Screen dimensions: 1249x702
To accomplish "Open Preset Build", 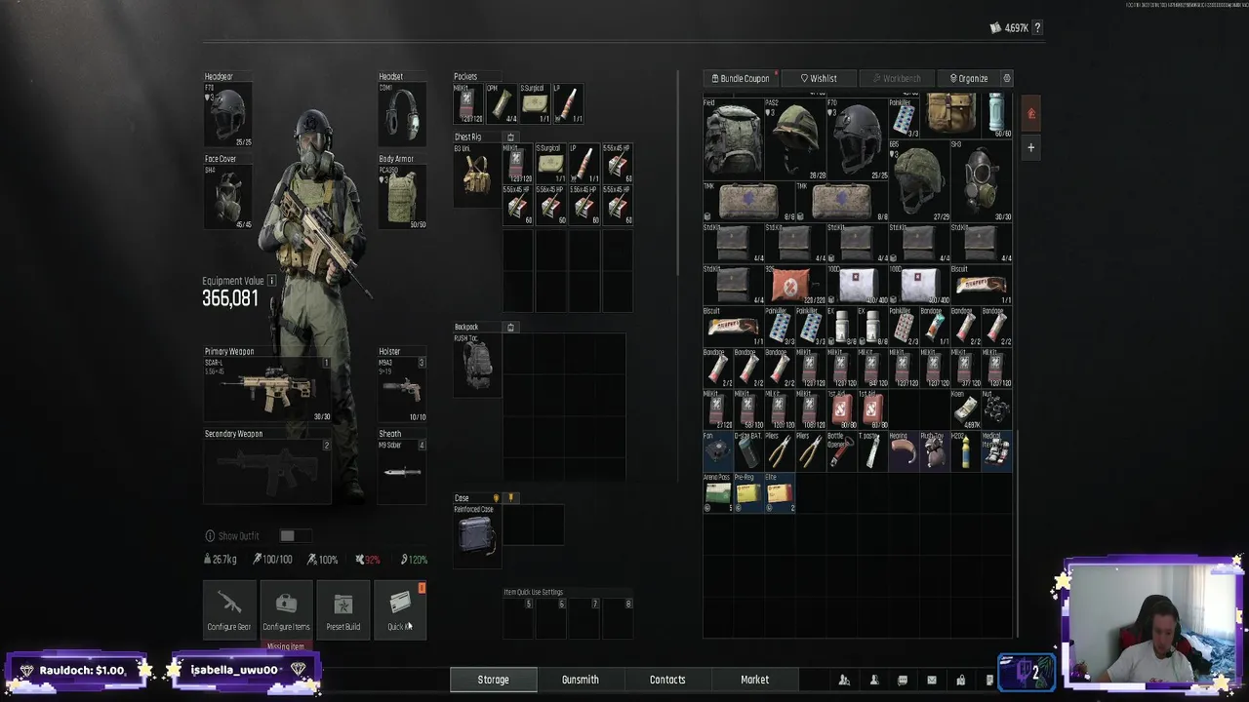I will tap(343, 609).
